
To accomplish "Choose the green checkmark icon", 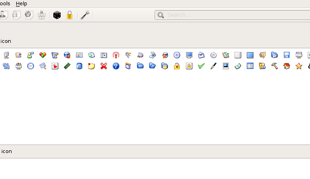I will pyautogui.click(x=201, y=66).
